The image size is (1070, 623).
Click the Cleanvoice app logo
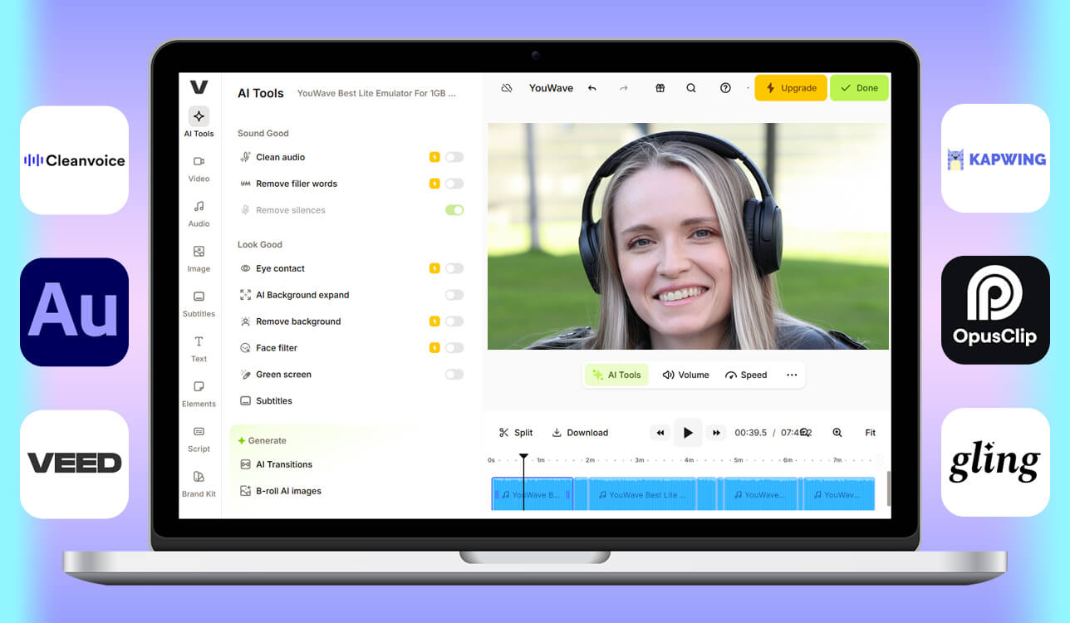point(74,159)
